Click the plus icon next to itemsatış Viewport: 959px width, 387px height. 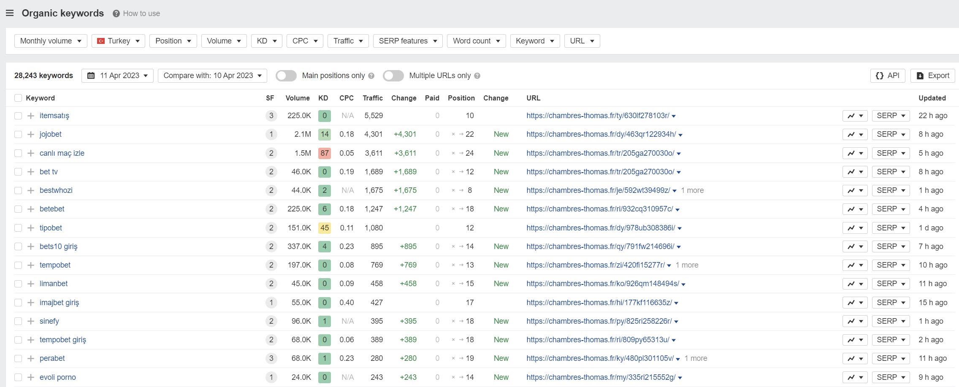[30, 116]
